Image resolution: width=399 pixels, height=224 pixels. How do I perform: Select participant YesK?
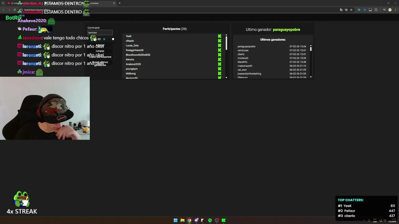129,36
